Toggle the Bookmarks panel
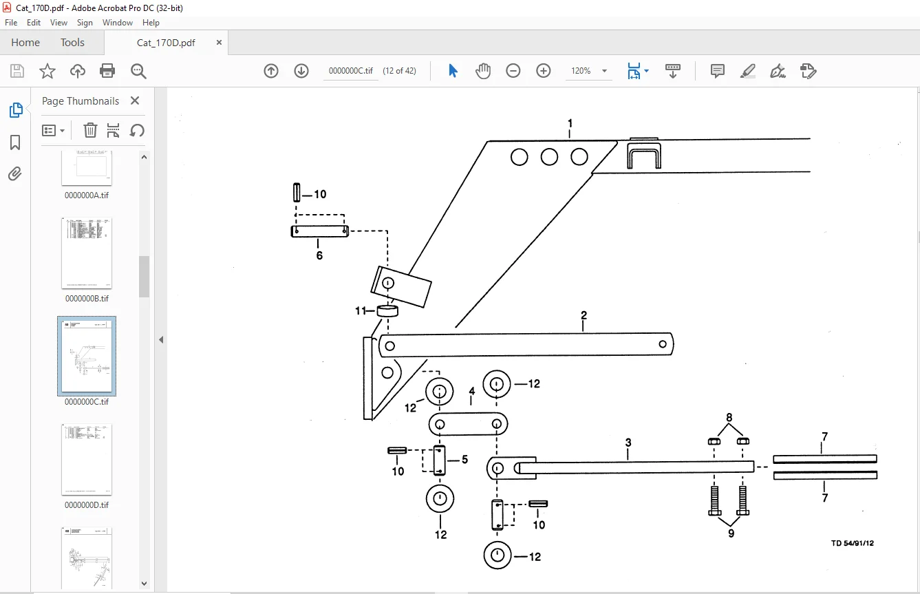The image size is (920, 594). pos(15,142)
